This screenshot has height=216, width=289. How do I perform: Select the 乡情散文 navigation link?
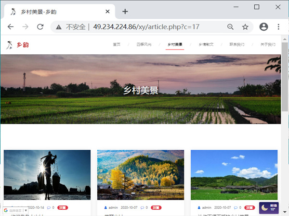tap(206, 45)
